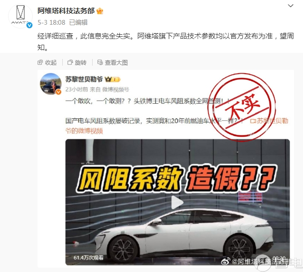Play the 风阻系数造假 video
303x272 pixels.
tap(178, 202)
